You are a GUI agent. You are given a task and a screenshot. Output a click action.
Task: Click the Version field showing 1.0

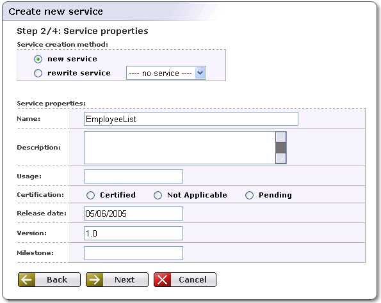coord(133,233)
